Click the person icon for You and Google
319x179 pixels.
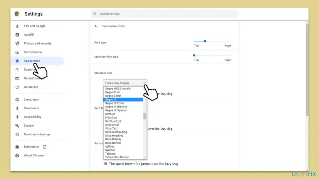tap(17, 26)
